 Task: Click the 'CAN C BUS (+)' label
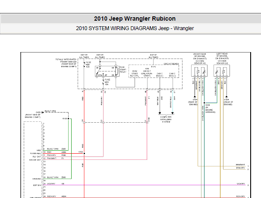[x=160, y=75]
